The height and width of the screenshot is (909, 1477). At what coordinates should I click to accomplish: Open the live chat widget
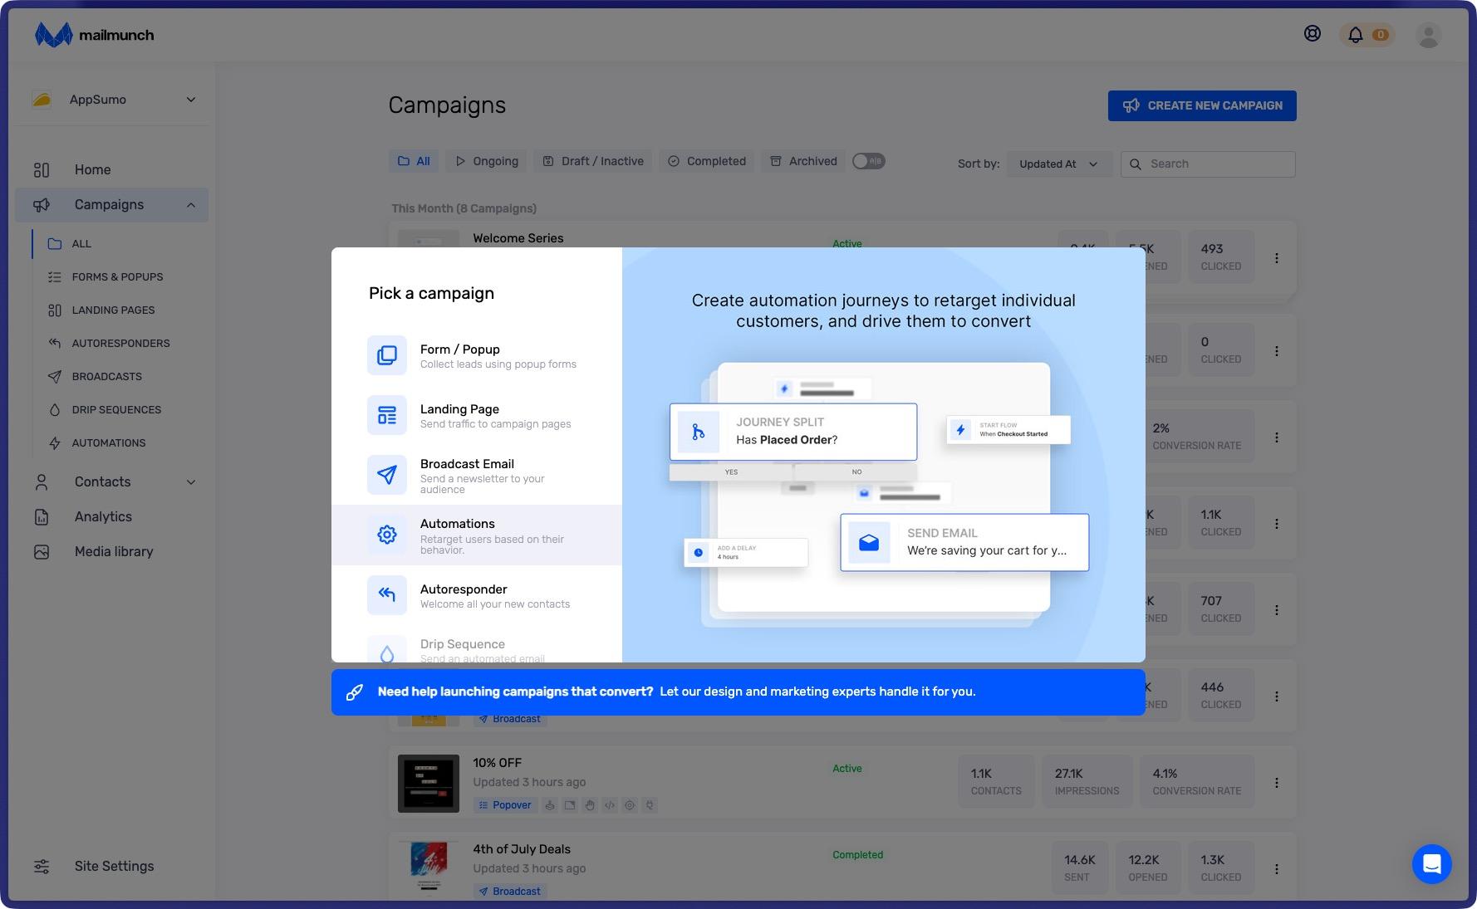coord(1432,864)
